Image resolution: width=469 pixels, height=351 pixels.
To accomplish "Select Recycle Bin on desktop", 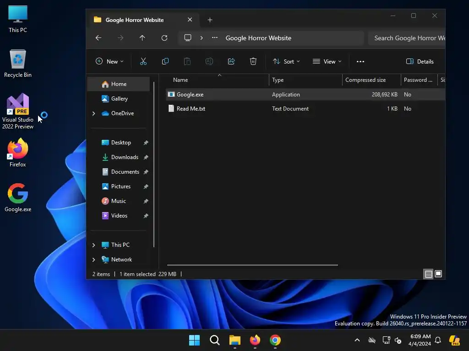I will coord(18,63).
